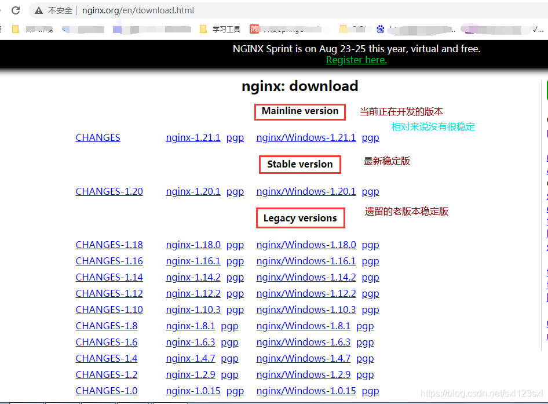Open pgp signature for nginx-1.21.1

pos(235,138)
